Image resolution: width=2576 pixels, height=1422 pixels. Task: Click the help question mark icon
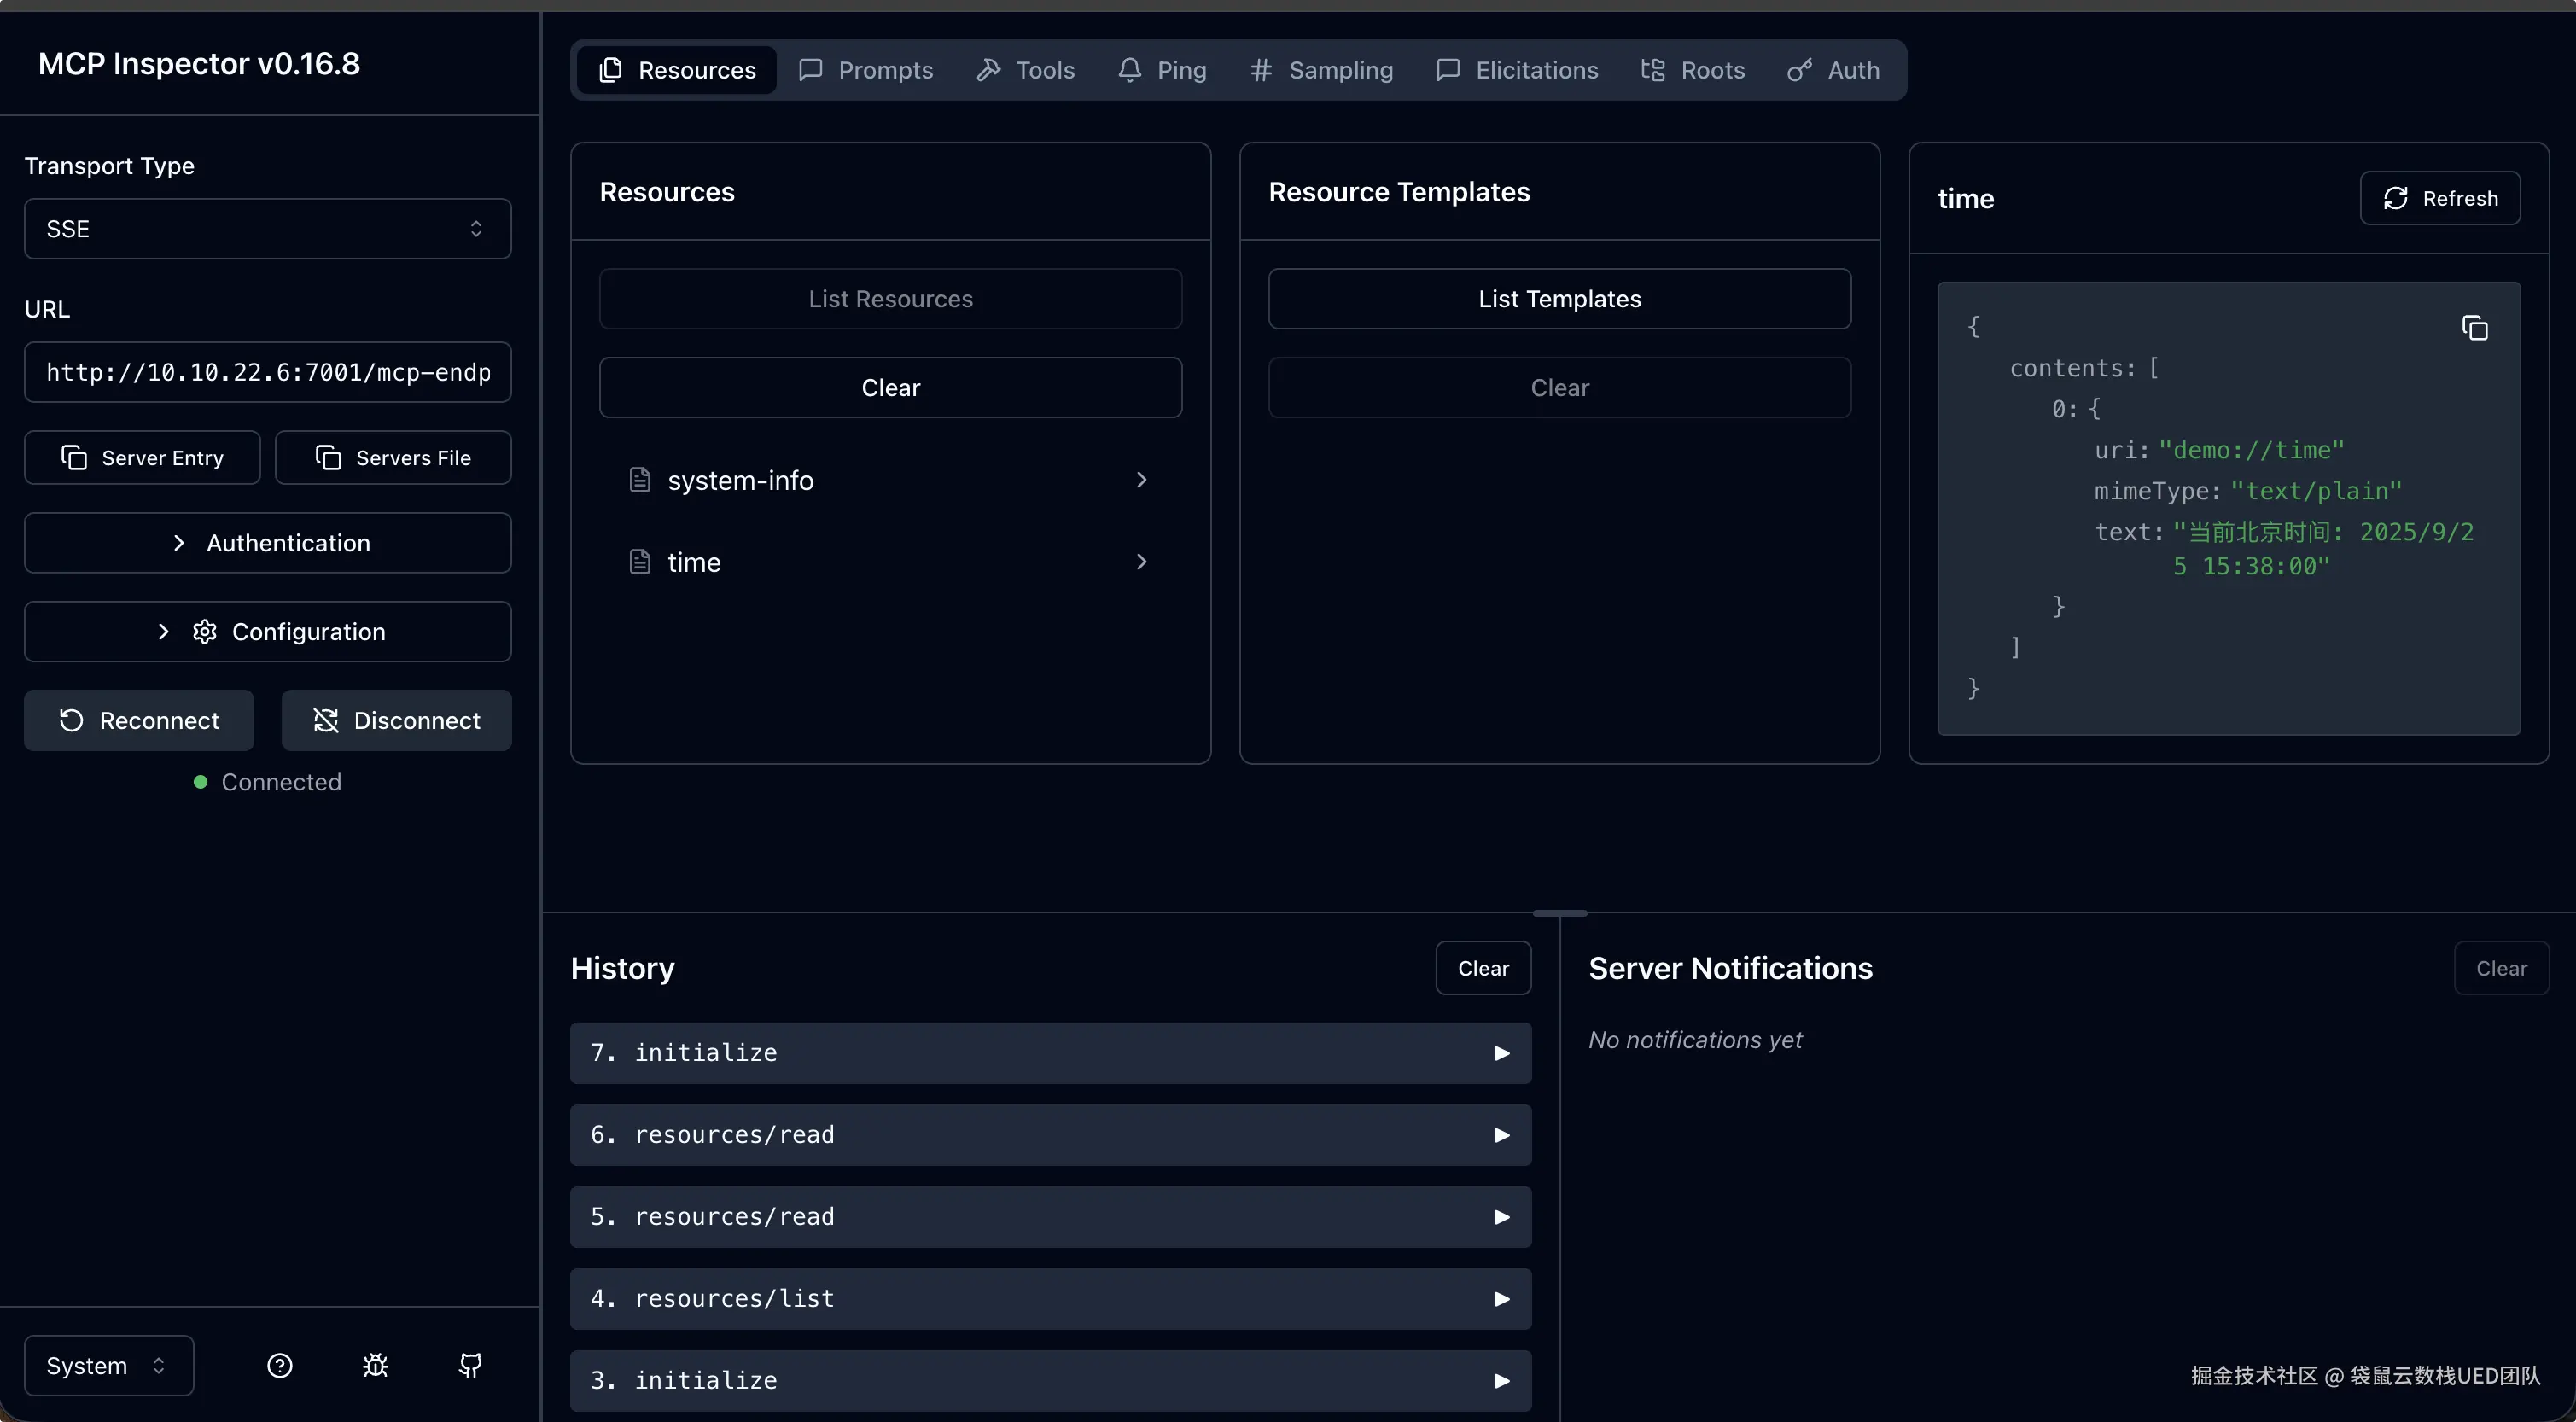click(x=280, y=1365)
